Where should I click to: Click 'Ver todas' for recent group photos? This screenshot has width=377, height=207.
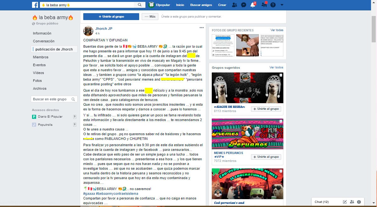tap(277, 30)
